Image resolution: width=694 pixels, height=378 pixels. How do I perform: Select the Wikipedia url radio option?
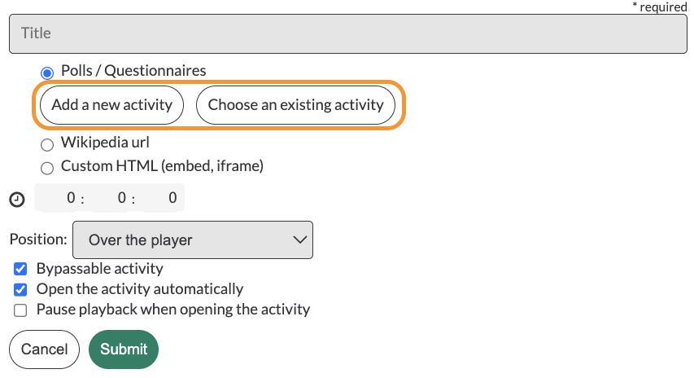47,144
